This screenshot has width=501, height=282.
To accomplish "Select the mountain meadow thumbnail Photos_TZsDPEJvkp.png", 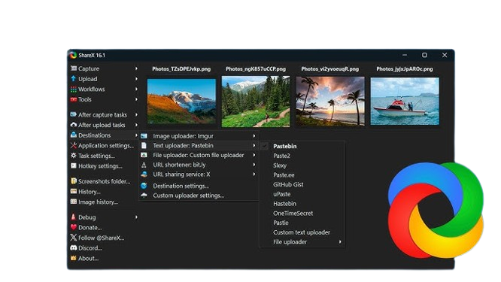I will [x=181, y=102].
